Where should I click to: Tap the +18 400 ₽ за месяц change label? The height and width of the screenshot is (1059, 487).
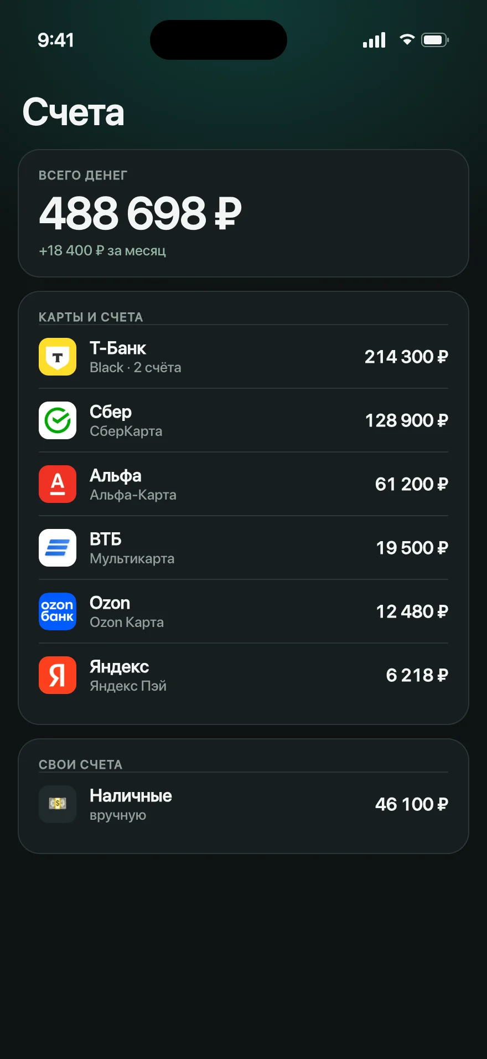[102, 250]
